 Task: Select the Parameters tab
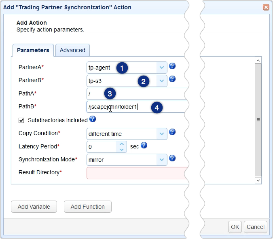[33, 50]
